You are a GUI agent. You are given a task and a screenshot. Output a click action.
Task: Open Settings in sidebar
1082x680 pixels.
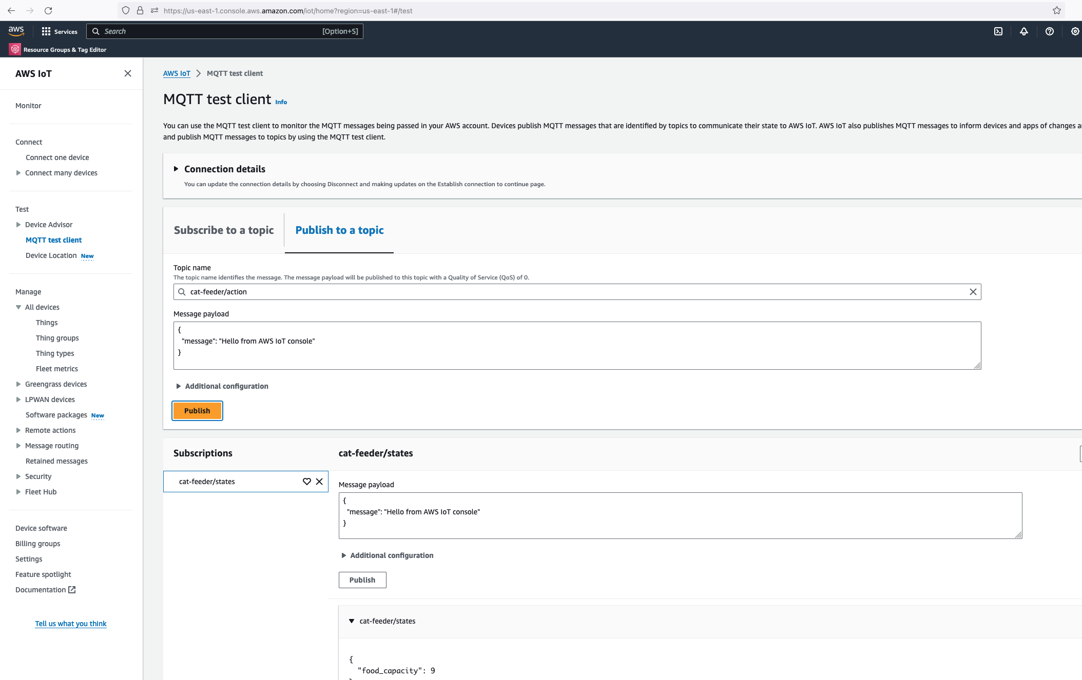click(x=29, y=559)
